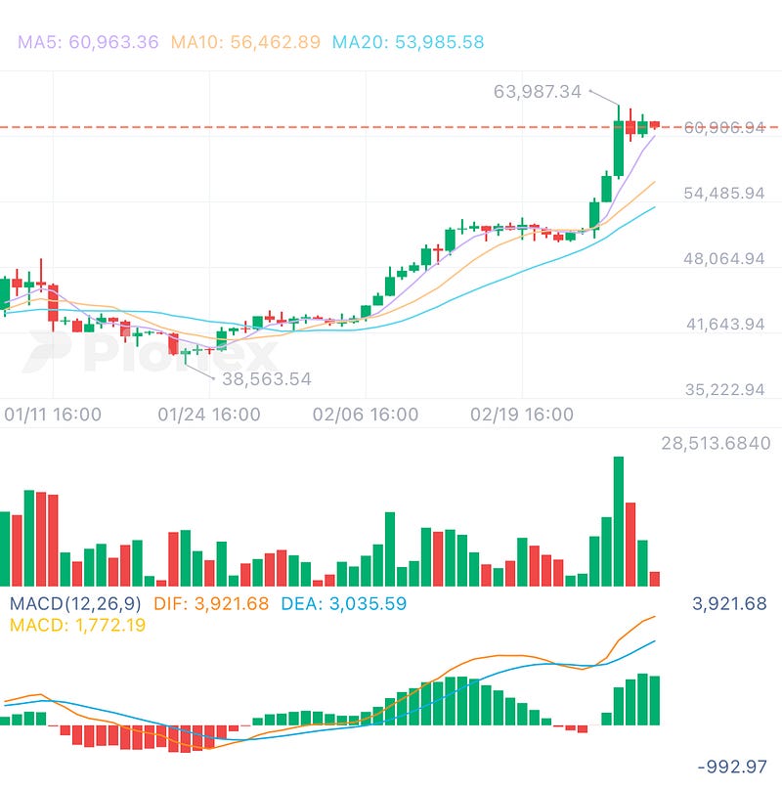Screen dimensions: 782x789
Task: Open the MACD(12,26,9) indicator settings label
Action: click(75, 603)
